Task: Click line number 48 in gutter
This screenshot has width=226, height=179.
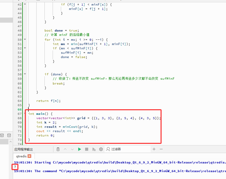Action: pos(20,31)
